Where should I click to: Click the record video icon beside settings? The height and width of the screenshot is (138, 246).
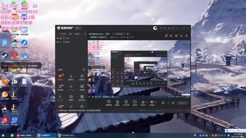(163, 103)
